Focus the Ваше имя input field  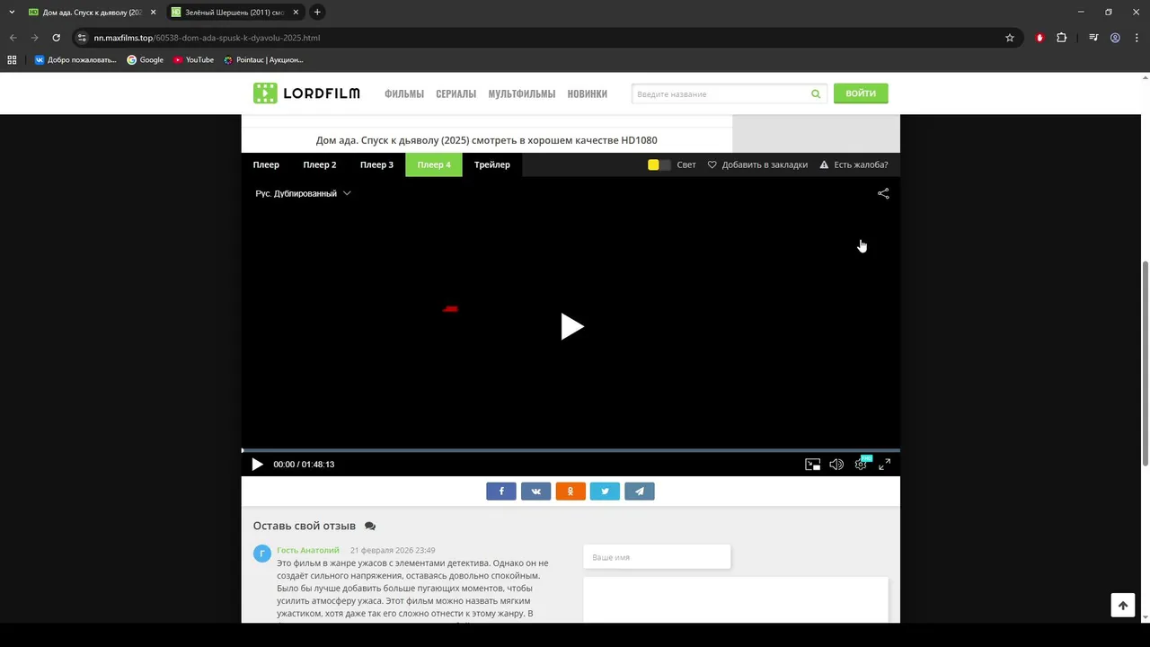pos(657,557)
